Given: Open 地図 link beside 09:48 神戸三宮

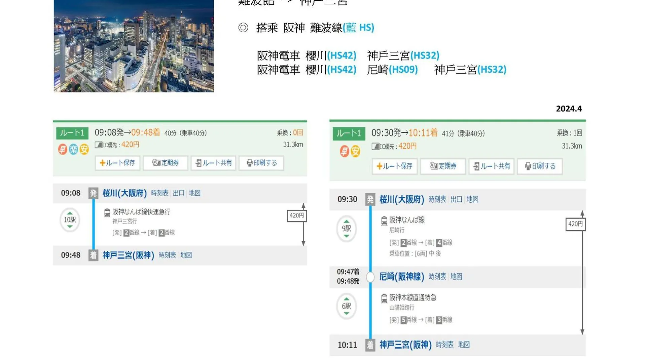Looking at the screenshot, I should click(186, 255).
